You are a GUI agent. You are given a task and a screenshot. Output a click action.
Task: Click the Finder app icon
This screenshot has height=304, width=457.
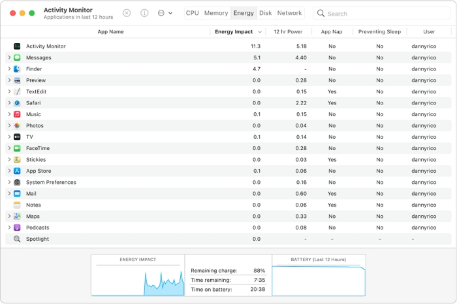(x=17, y=68)
